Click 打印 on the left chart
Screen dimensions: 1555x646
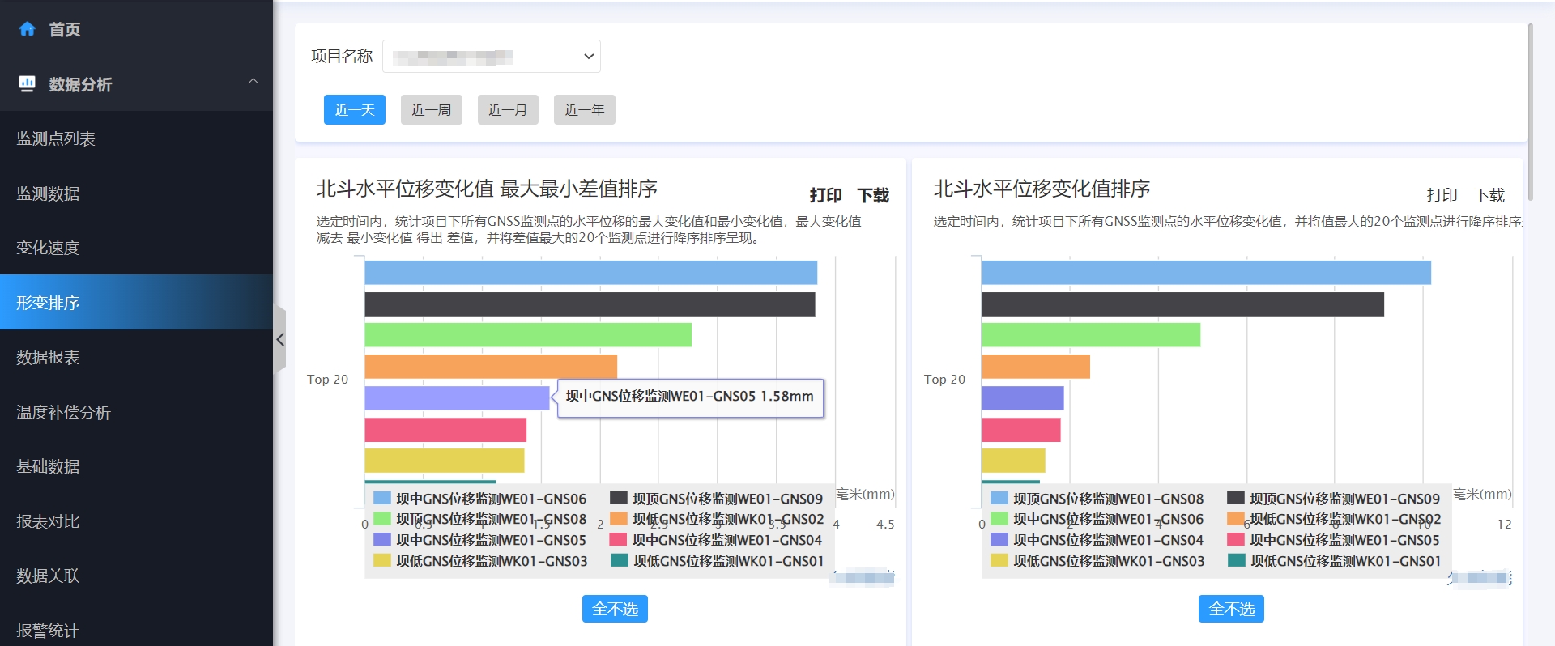click(825, 195)
